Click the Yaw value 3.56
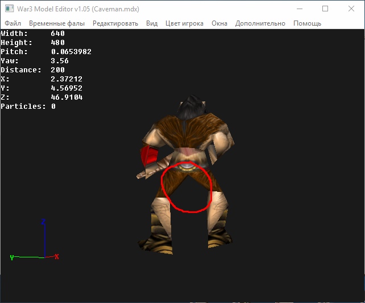The height and width of the screenshot is (303, 365). [60, 60]
